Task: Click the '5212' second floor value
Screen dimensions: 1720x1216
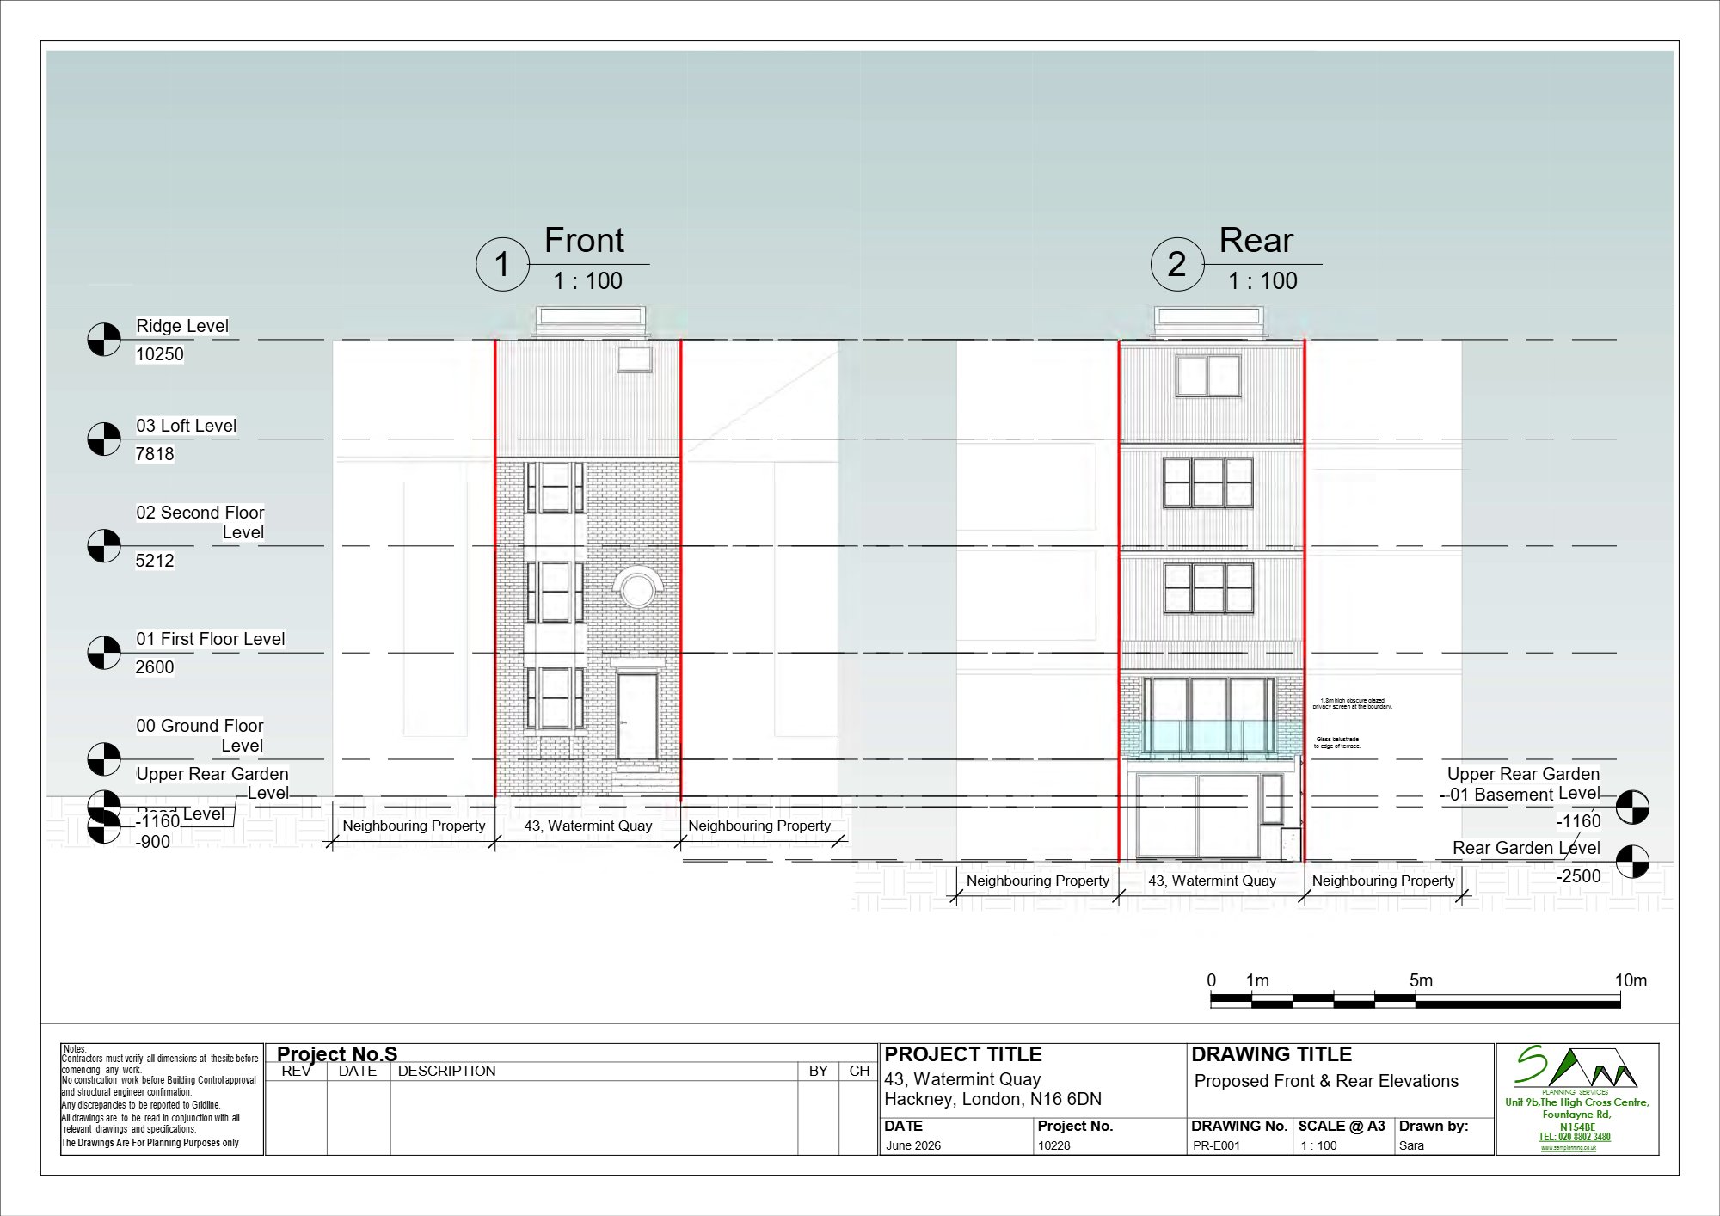Action: pos(155,561)
